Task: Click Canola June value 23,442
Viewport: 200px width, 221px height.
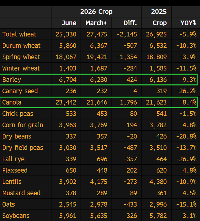Action: (x=66, y=102)
